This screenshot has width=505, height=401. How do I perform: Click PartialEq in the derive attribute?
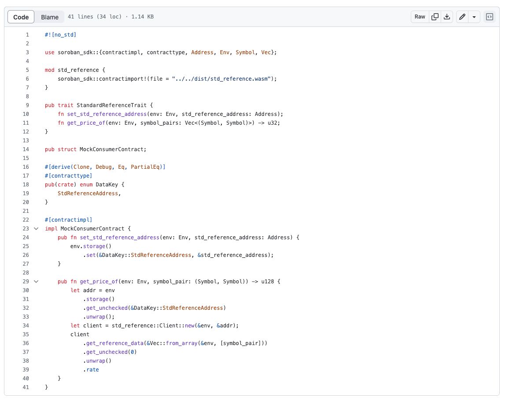145,167
